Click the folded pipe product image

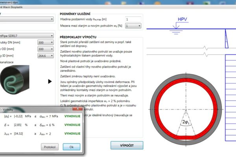15,80
